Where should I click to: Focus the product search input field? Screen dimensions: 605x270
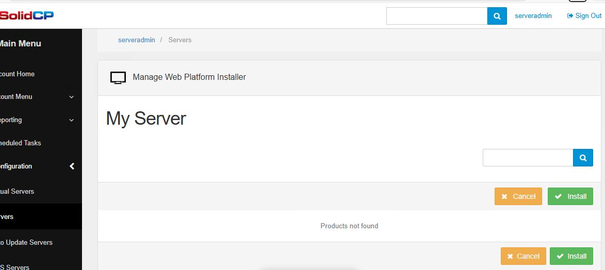pyautogui.click(x=528, y=158)
